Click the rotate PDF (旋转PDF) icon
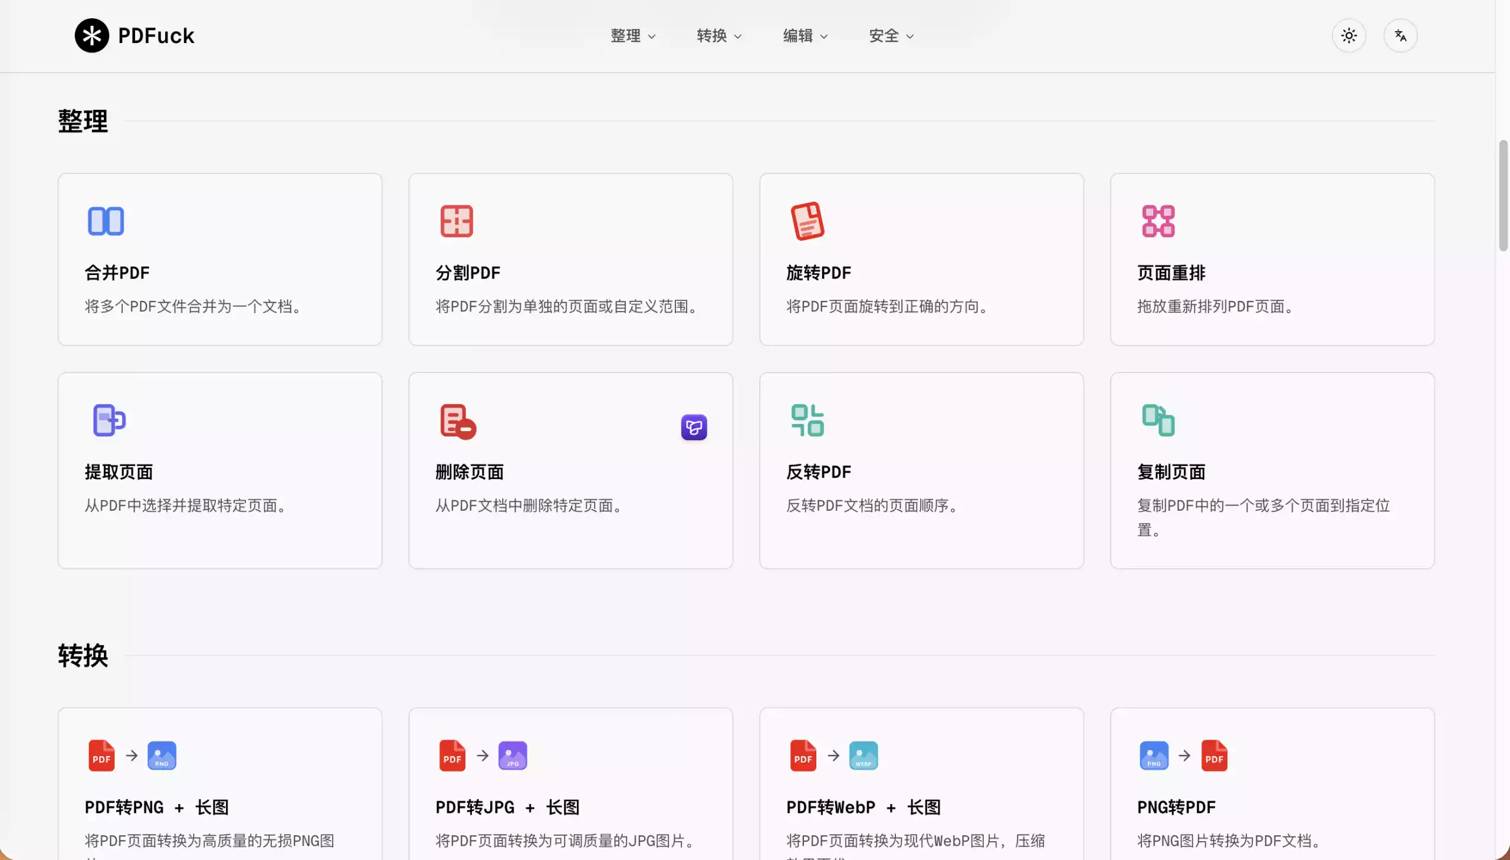 pyautogui.click(x=807, y=221)
